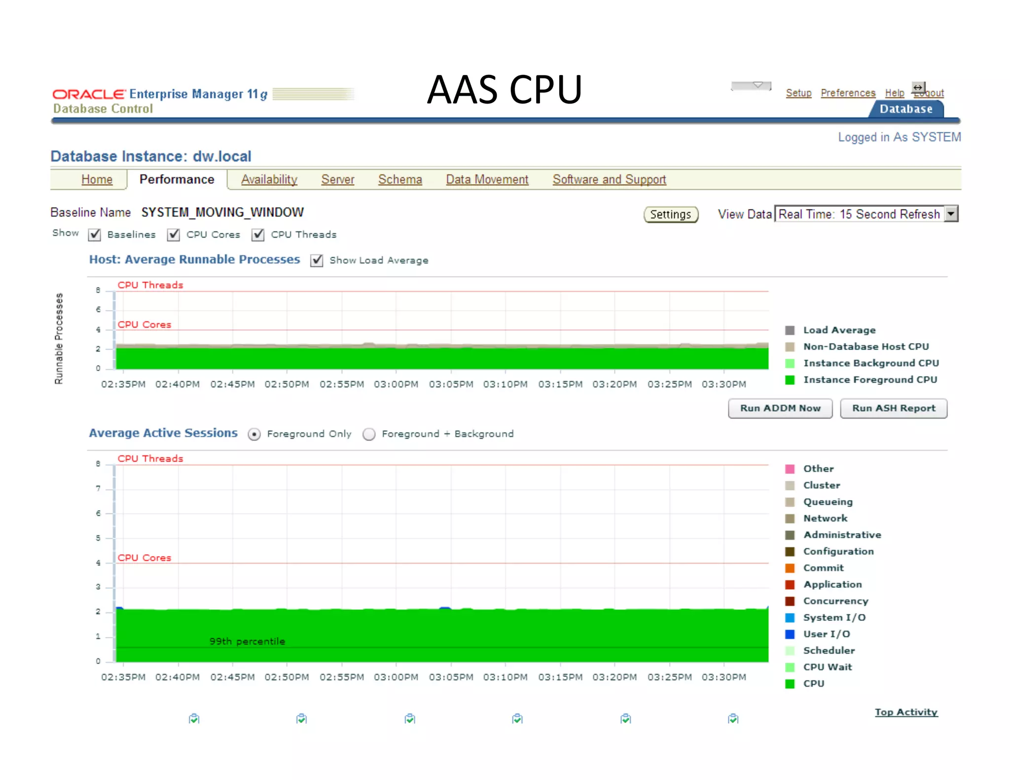The width and height of the screenshot is (1010, 780).
Task: Click the blue Database tab
Action: tap(906, 109)
